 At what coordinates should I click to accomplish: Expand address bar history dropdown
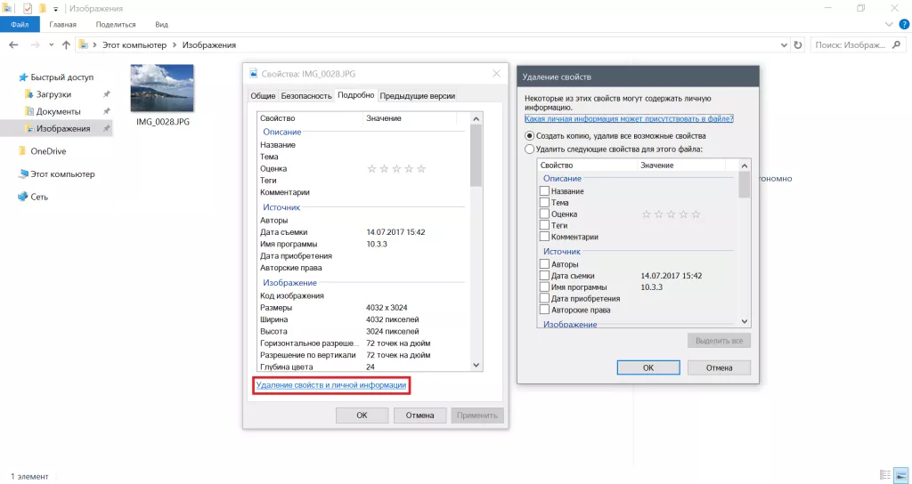pos(784,44)
